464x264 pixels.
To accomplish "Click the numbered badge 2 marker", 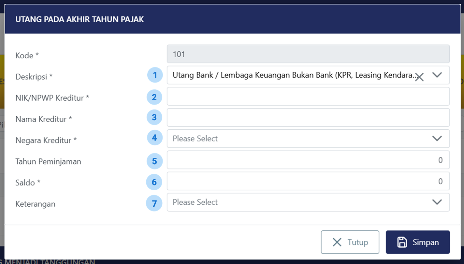I will (x=154, y=97).
